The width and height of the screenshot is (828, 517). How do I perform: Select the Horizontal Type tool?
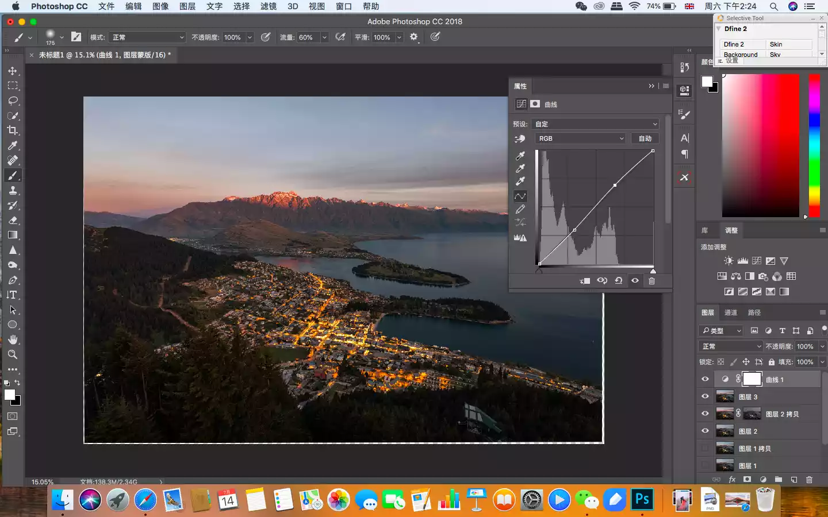13,295
